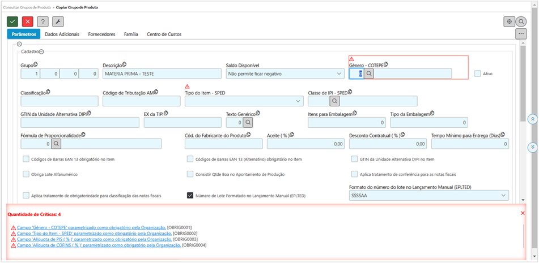
Task: Open the Gênero - COTEPE lookup magnifier
Action: pyautogui.click(x=368, y=74)
